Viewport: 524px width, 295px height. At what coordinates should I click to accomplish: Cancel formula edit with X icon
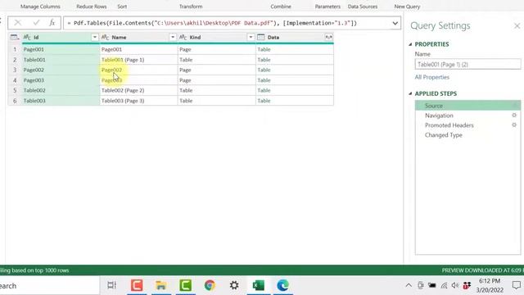coord(18,23)
